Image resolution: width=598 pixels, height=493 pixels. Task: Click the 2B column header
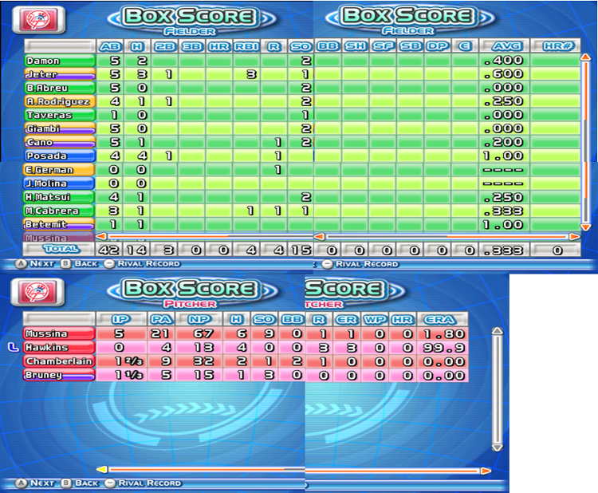[x=165, y=46]
